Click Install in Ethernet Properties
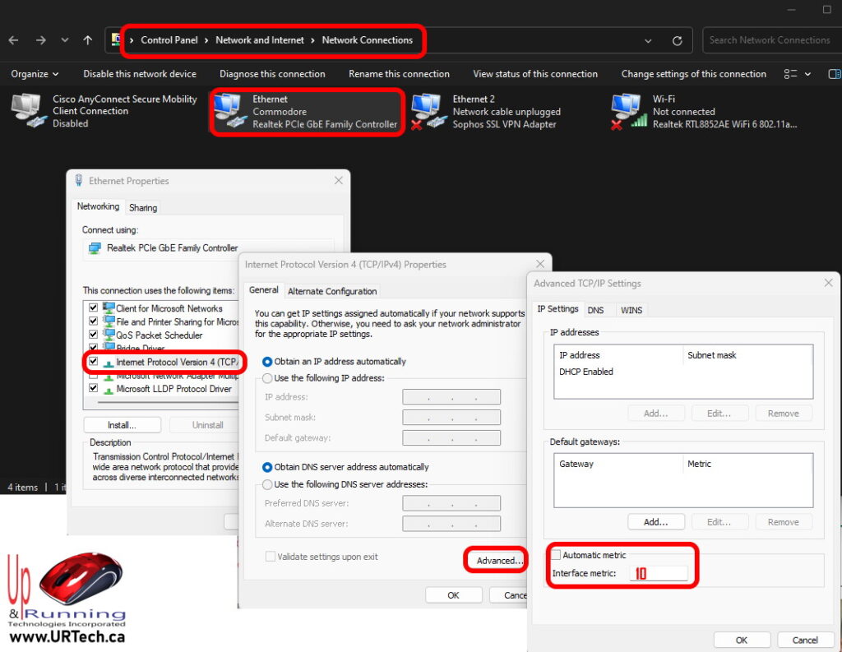 click(x=121, y=424)
